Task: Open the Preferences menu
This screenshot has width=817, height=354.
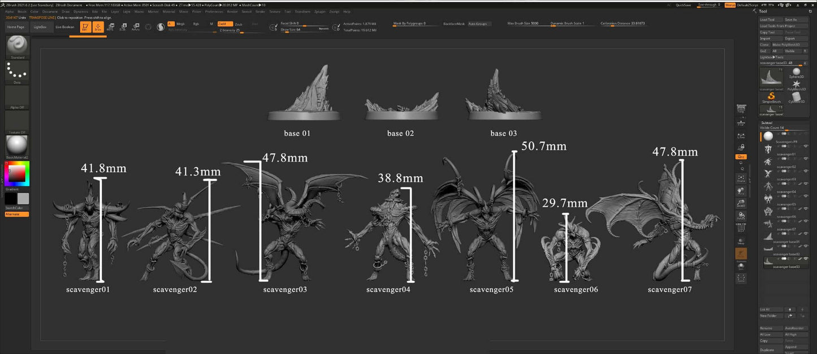Action: tap(214, 11)
